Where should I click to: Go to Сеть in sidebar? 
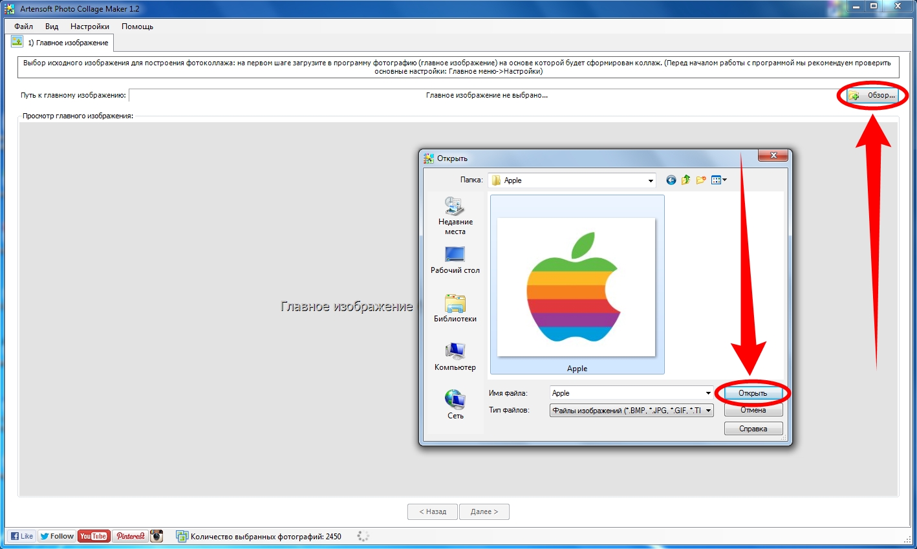pos(455,405)
